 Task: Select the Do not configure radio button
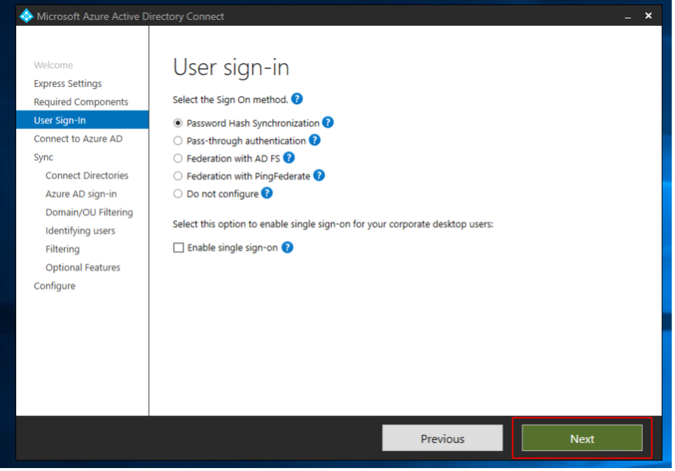178,194
